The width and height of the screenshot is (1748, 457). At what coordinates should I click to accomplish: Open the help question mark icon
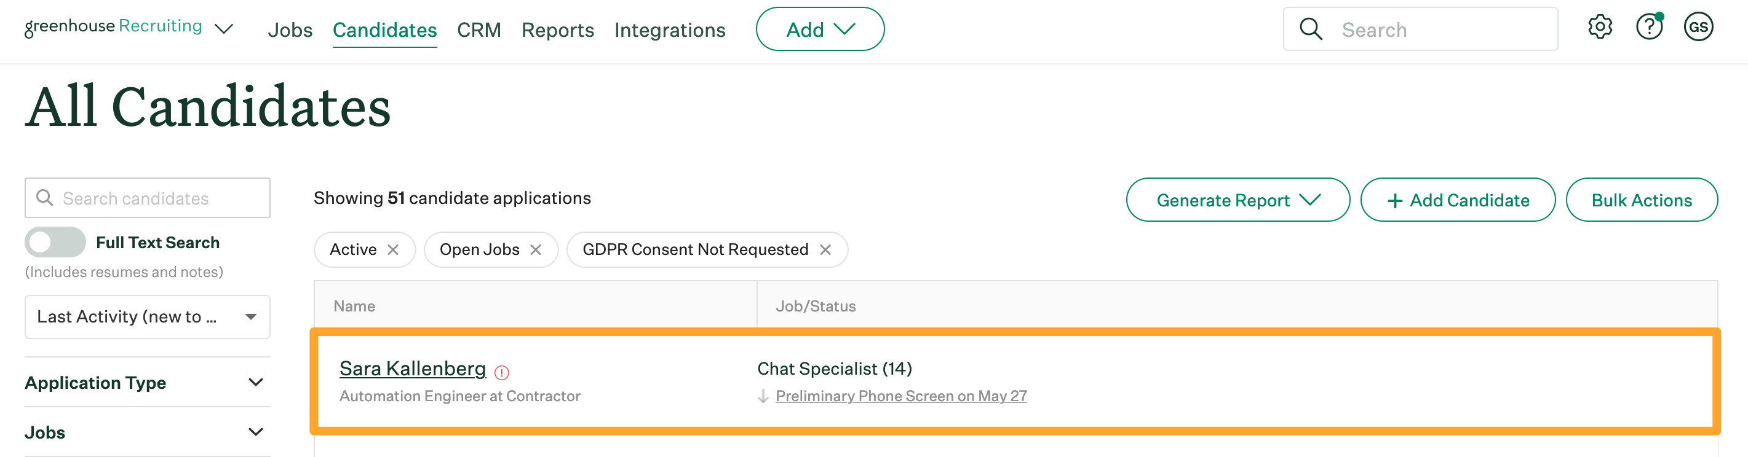pyautogui.click(x=1648, y=28)
